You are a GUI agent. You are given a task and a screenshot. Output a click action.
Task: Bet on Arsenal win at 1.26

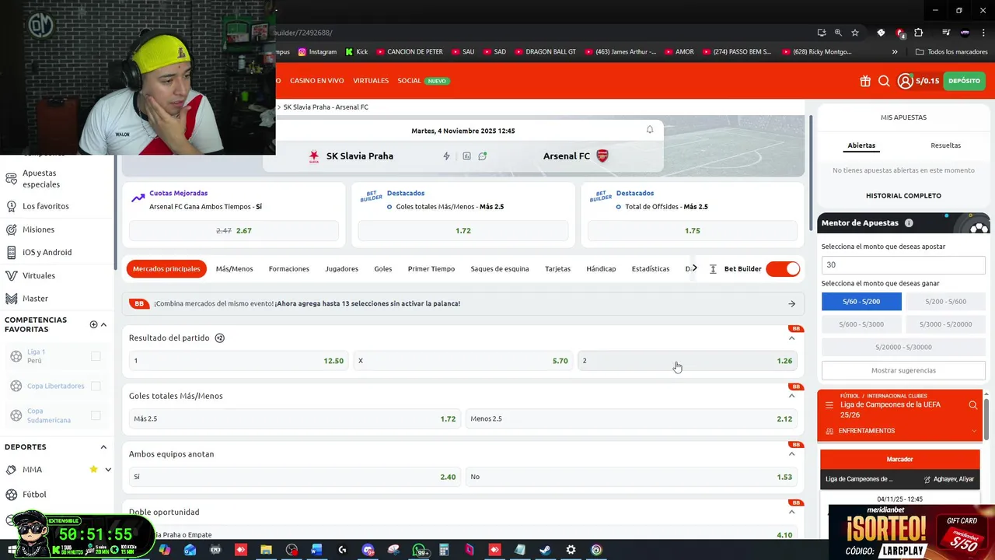(x=687, y=361)
